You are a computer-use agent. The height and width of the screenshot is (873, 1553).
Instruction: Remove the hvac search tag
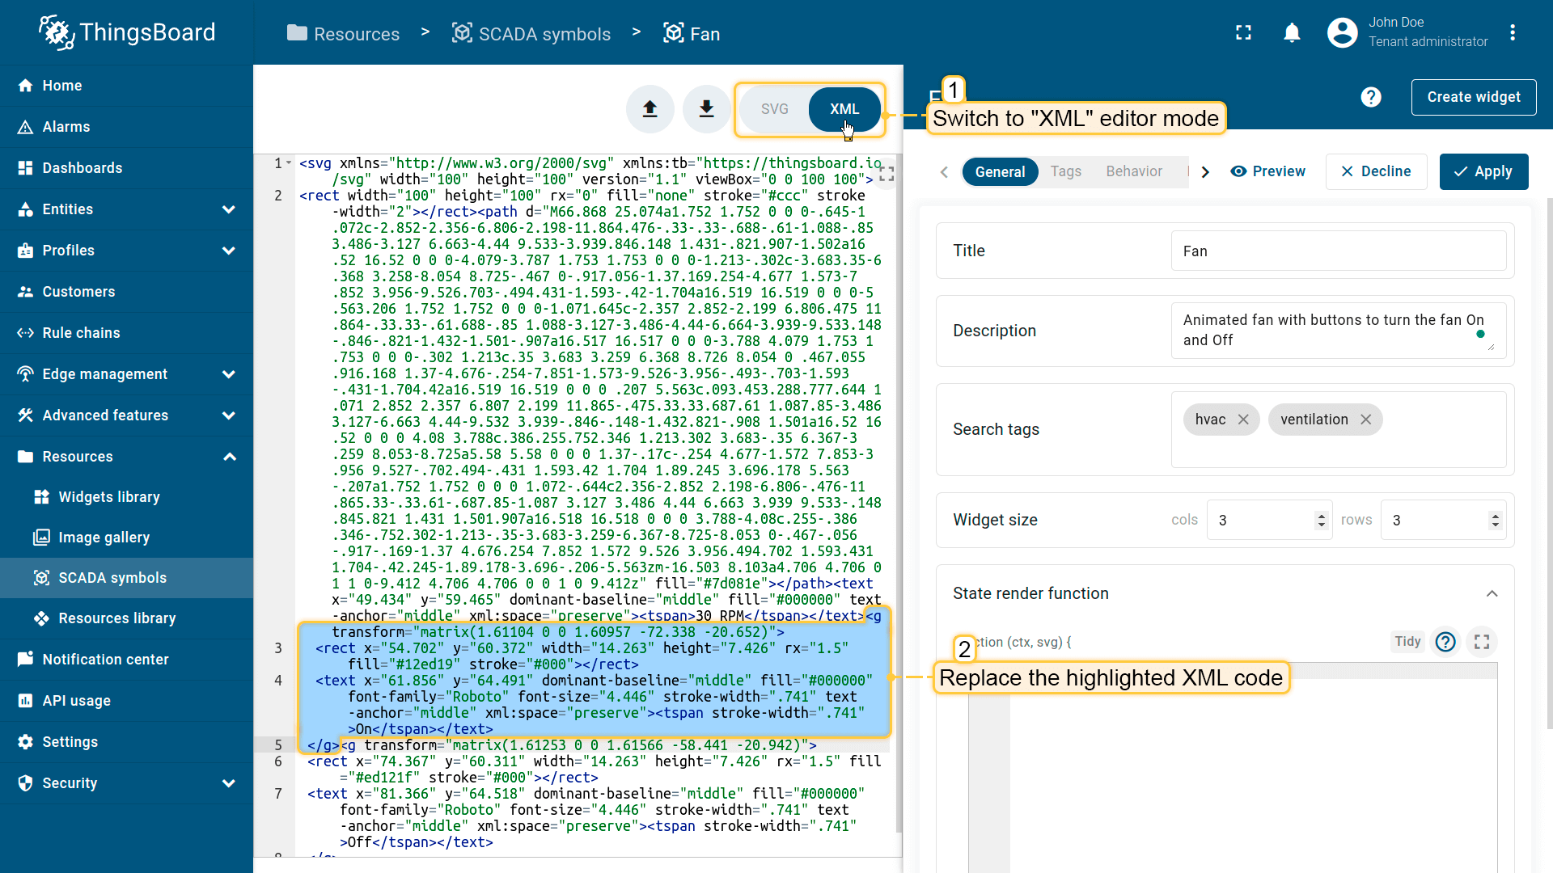(x=1243, y=420)
